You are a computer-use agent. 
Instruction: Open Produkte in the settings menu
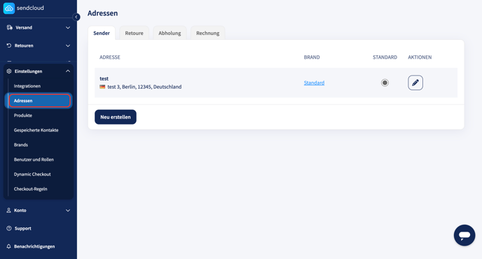click(x=23, y=115)
